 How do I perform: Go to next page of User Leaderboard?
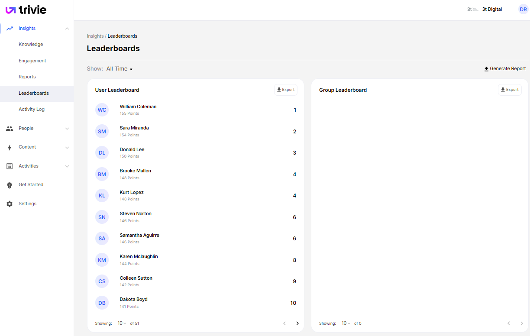pos(297,323)
